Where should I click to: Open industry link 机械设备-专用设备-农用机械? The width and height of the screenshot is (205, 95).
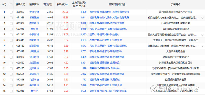(x=105, y=80)
